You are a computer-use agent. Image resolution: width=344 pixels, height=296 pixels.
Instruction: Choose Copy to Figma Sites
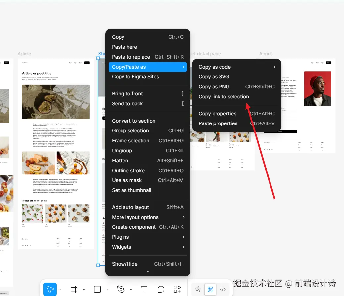tap(148, 77)
